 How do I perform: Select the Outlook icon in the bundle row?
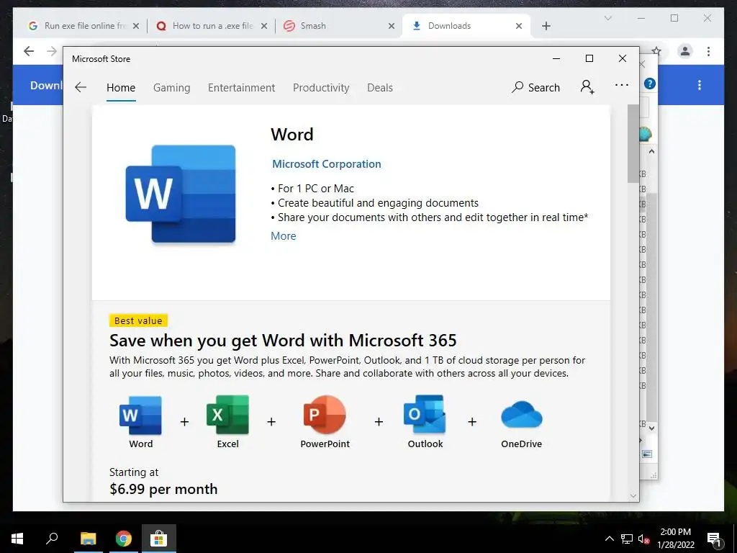425,414
